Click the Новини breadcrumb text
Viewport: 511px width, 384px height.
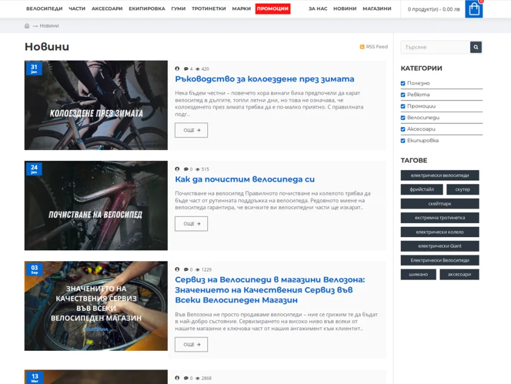click(49, 26)
